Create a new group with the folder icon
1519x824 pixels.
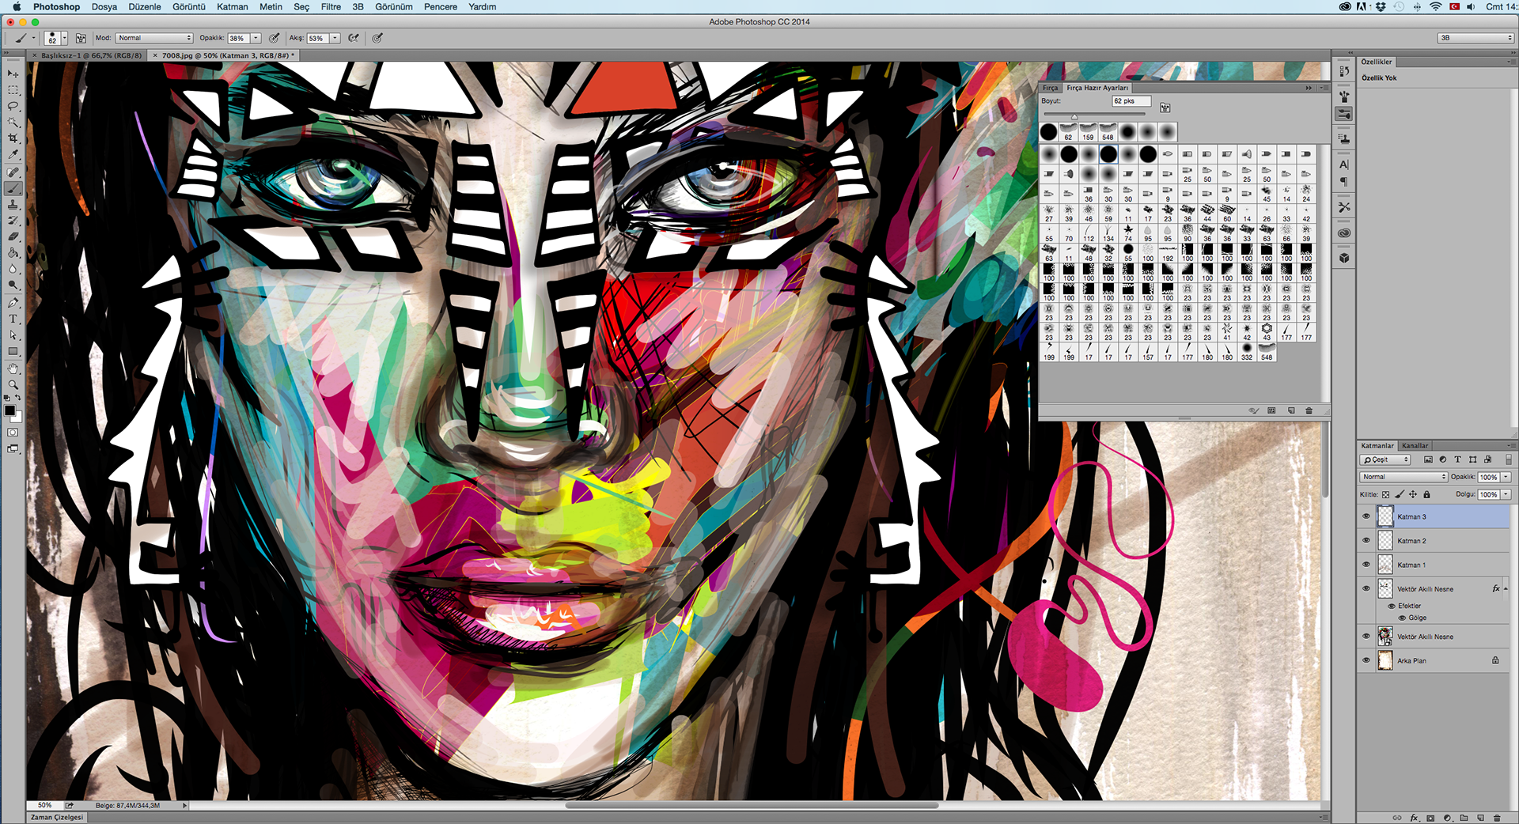point(1464,818)
